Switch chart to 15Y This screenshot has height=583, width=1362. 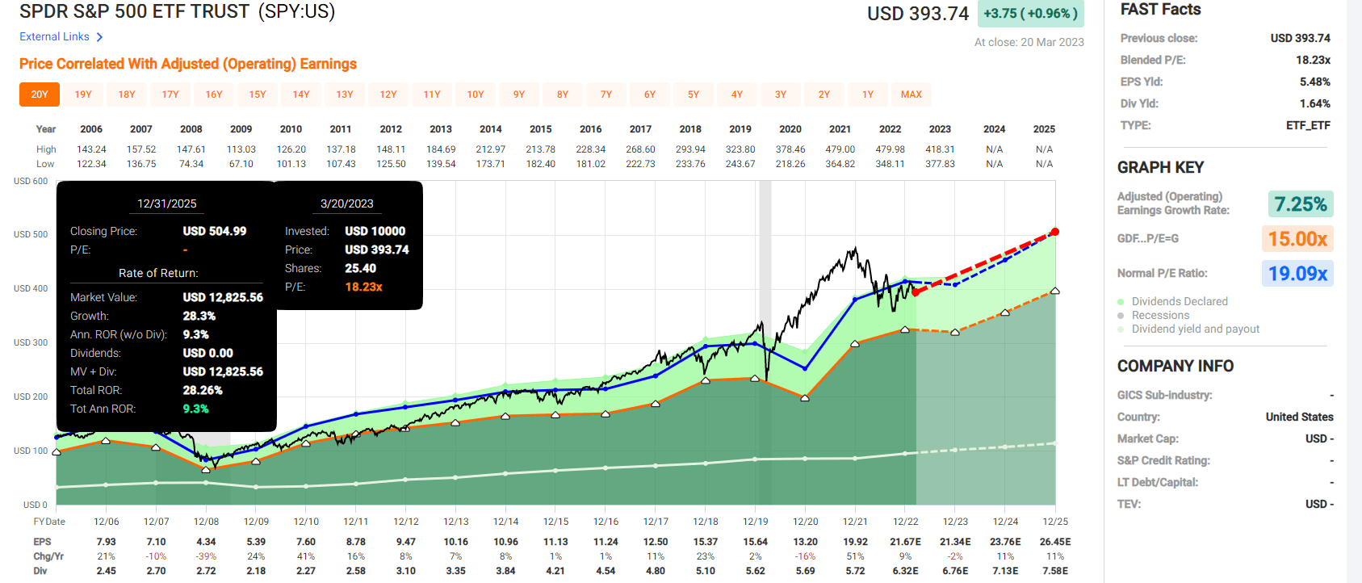[x=258, y=94]
